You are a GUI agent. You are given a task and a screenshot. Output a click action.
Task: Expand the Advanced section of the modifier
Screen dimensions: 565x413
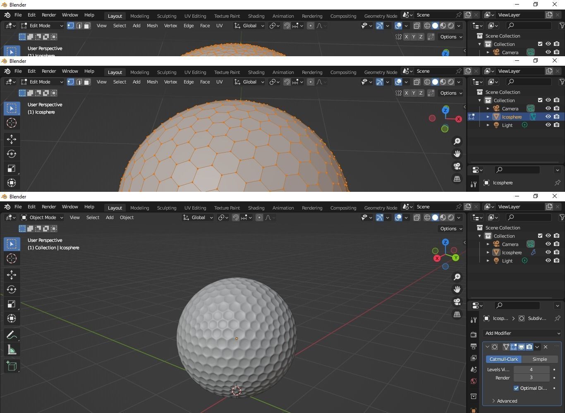pos(506,401)
